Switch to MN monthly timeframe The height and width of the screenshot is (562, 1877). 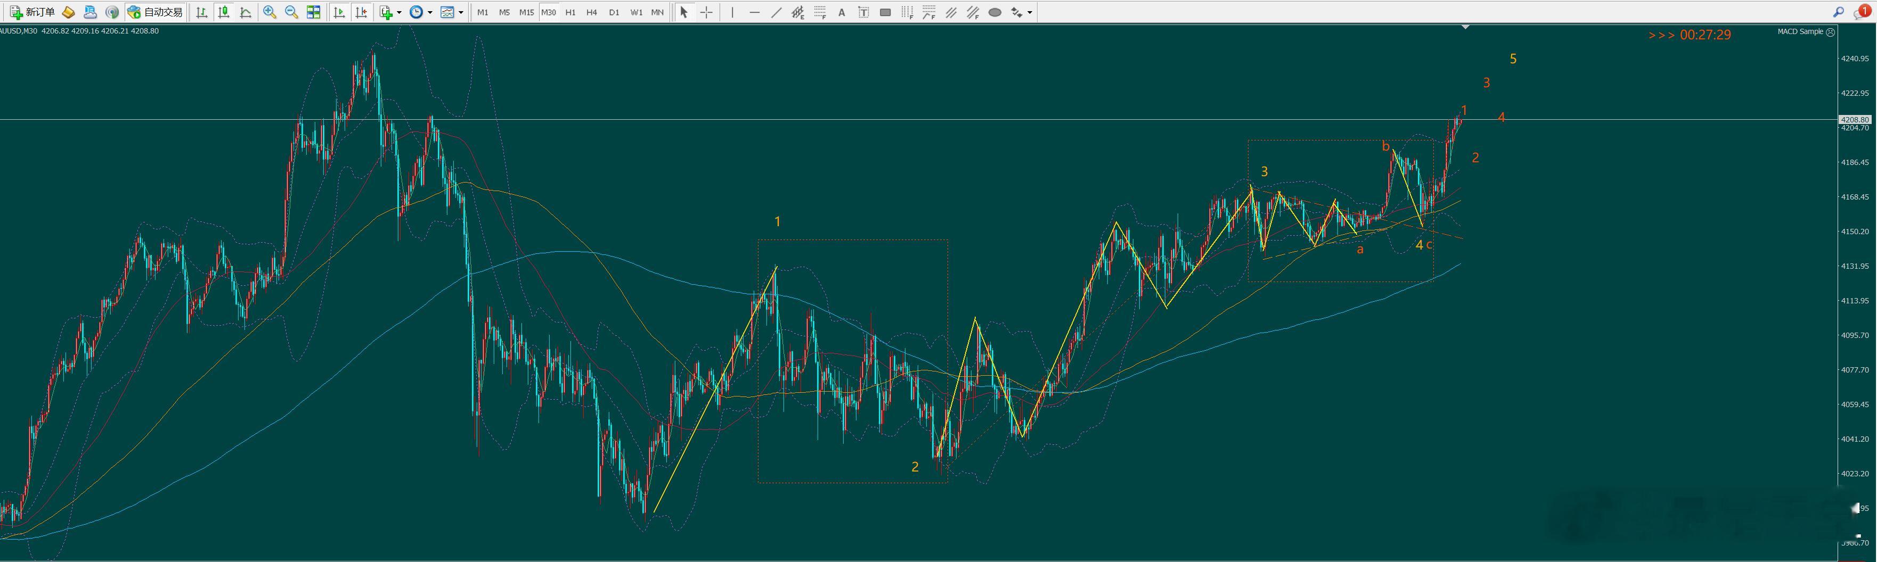(657, 12)
